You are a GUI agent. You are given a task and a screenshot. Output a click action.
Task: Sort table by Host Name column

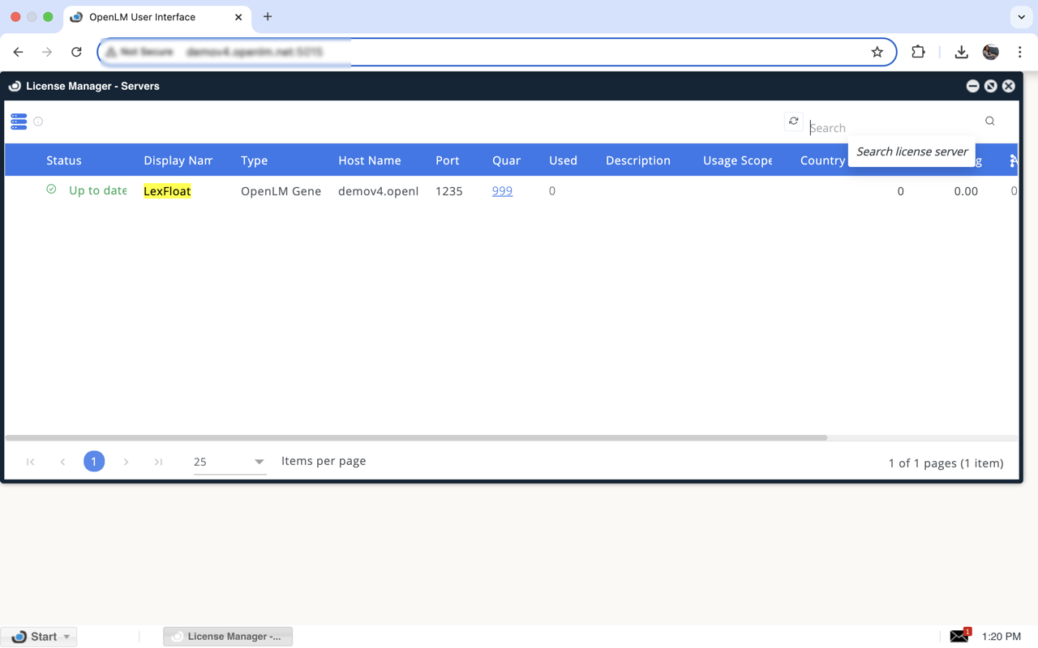click(x=369, y=160)
